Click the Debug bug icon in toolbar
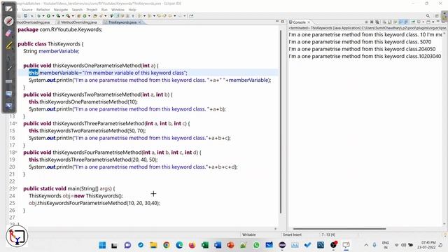Image resolution: width=448 pixels, height=252 pixels. point(39,15)
